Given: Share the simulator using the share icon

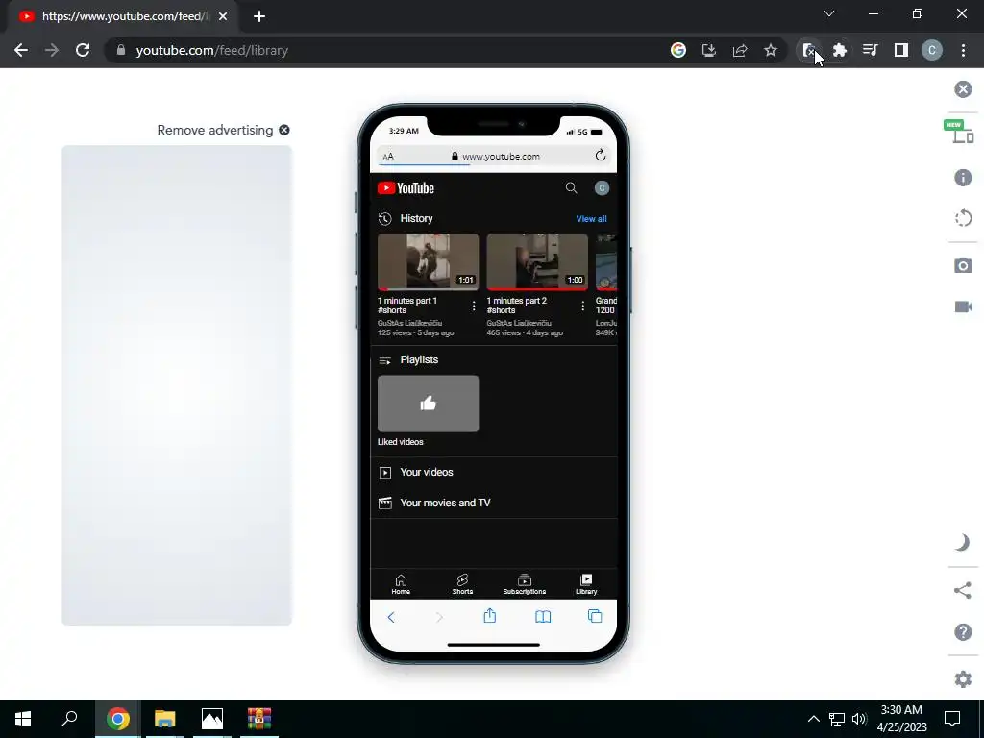Looking at the screenshot, I should [963, 591].
